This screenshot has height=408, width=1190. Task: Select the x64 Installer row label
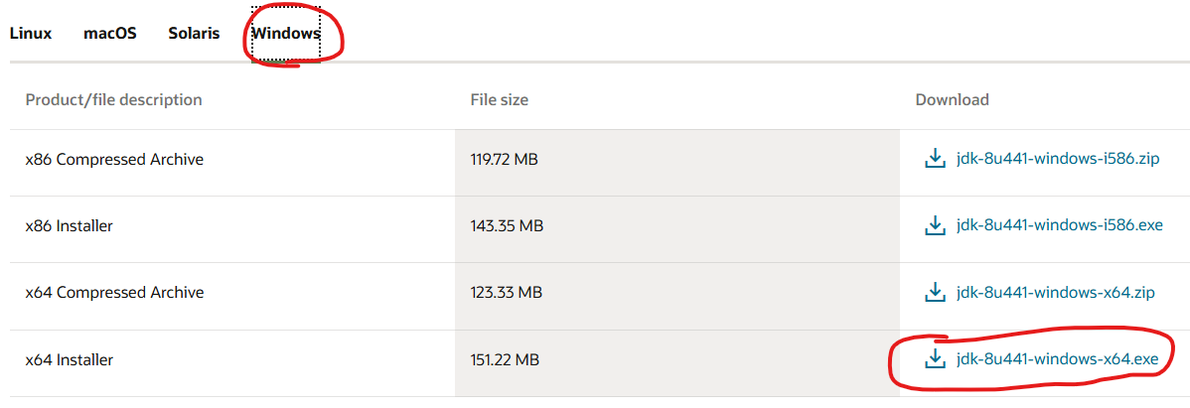70,359
